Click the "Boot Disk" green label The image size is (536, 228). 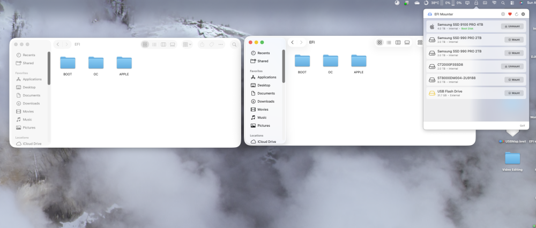tap(467, 29)
